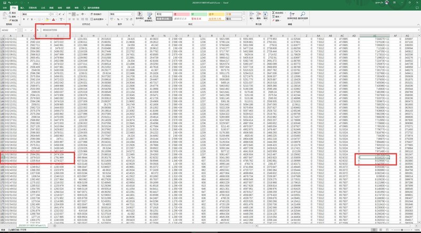The width and height of the screenshot is (421, 233).
Task: Open the Conditional Formatting icon
Action: [139, 15]
